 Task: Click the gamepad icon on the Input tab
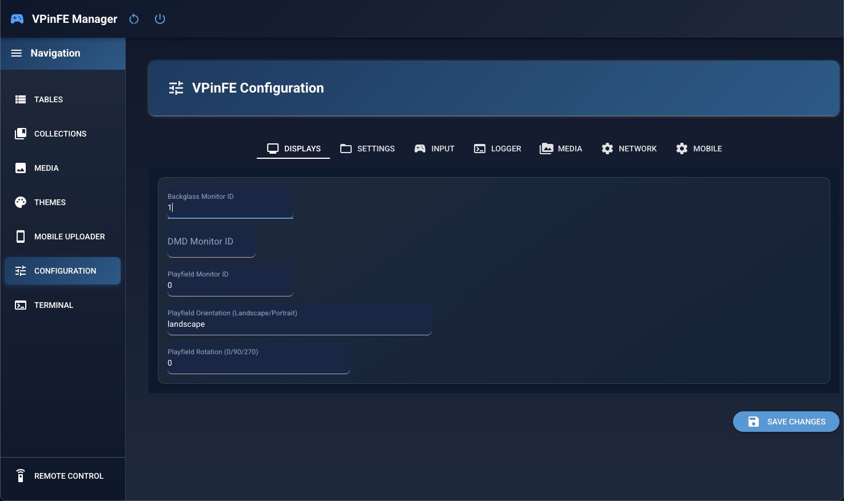tap(420, 148)
